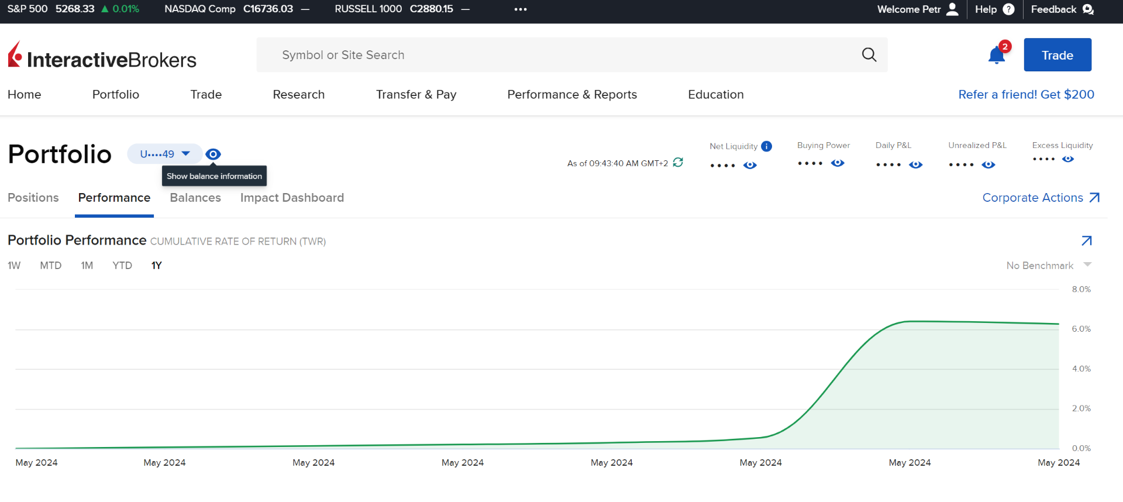This screenshot has height=502, width=1123.
Task: Refresh the portfolio data timestamp
Action: pyautogui.click(x=678, y=163)
